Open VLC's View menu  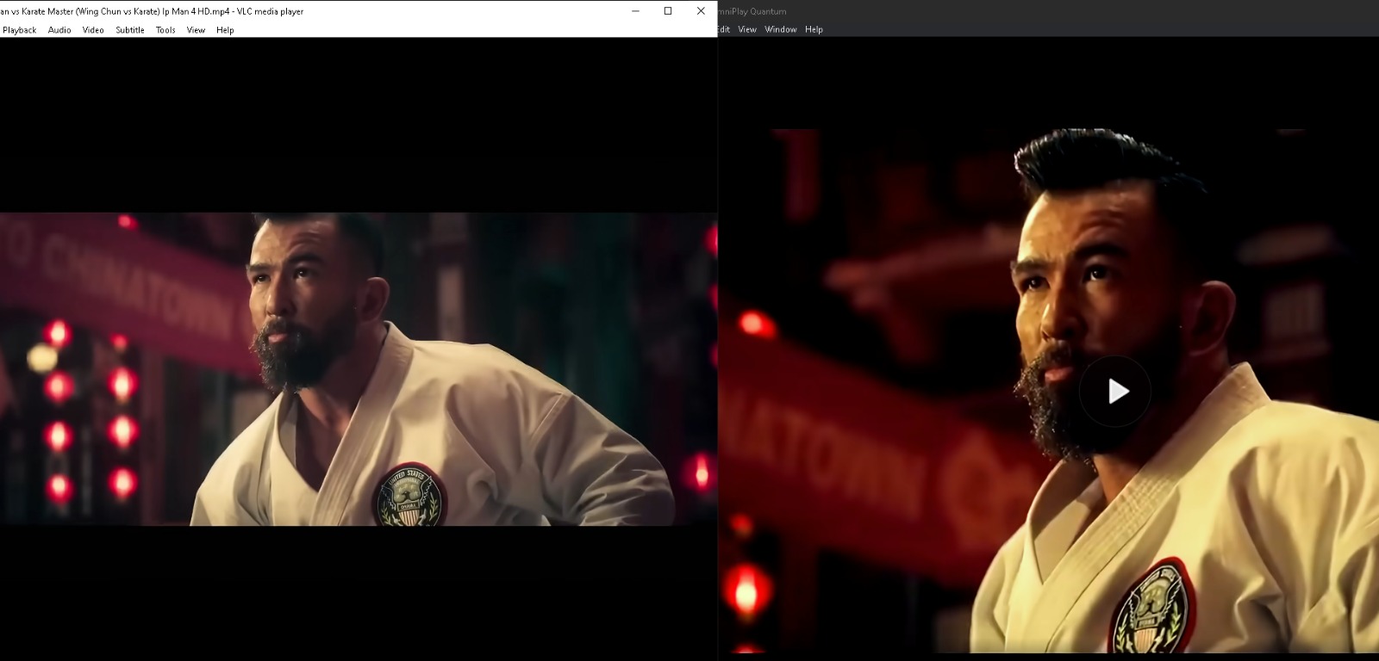196,30
